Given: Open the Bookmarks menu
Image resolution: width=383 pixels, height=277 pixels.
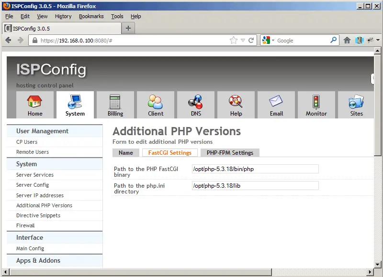Looking at the screenshot, I should 91,16.
